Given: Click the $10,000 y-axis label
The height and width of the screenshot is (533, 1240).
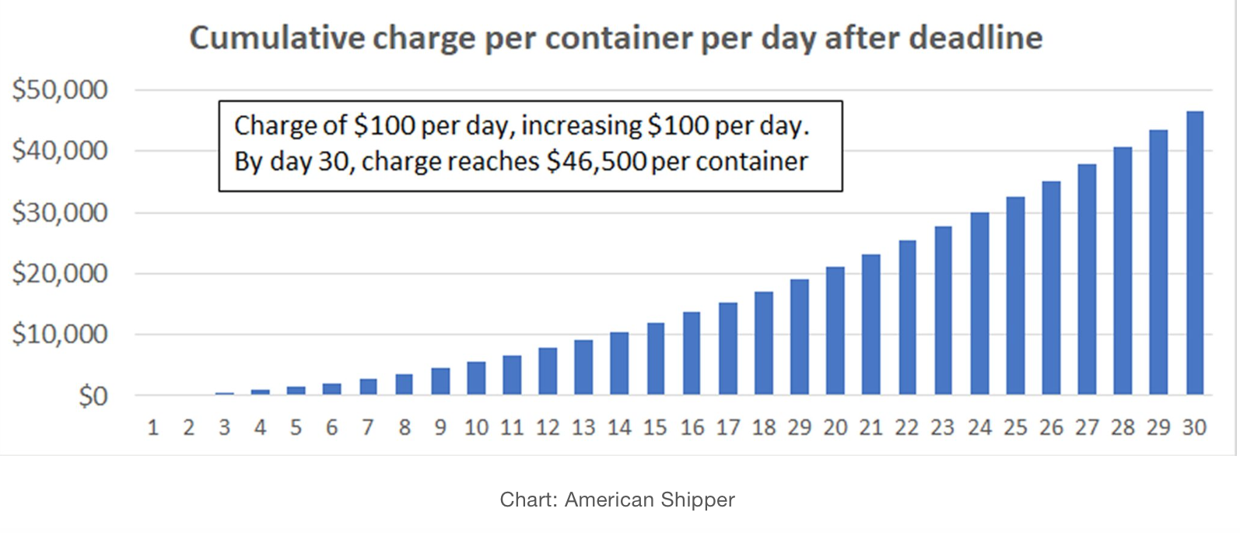Looking at the screenshot, I should click(60, 335).
